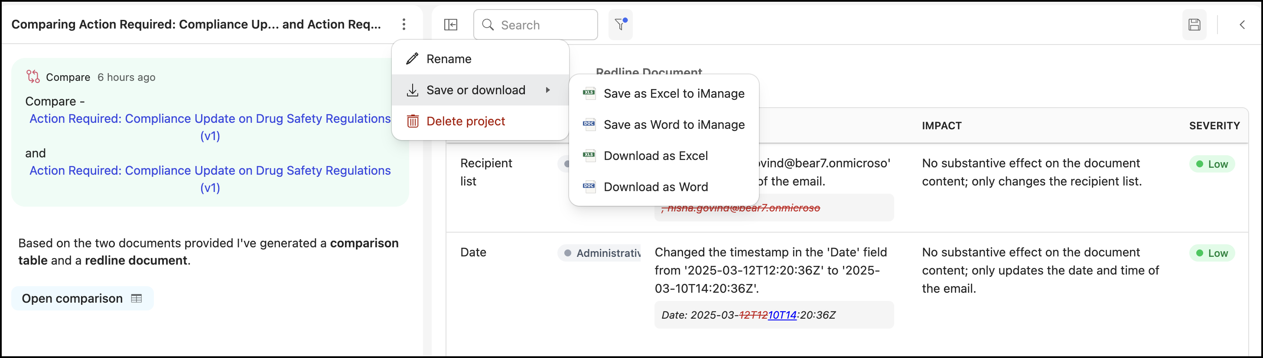Click XLS icon for Save as Excel to iManage
Screen dimensions: 1263x358
(589, 93)
